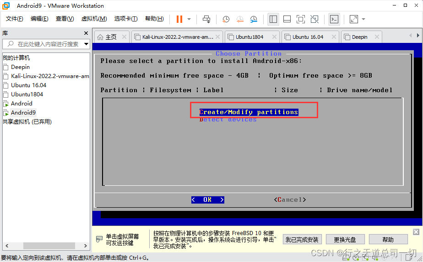Click the keyboard icon in hint bar

99,239
